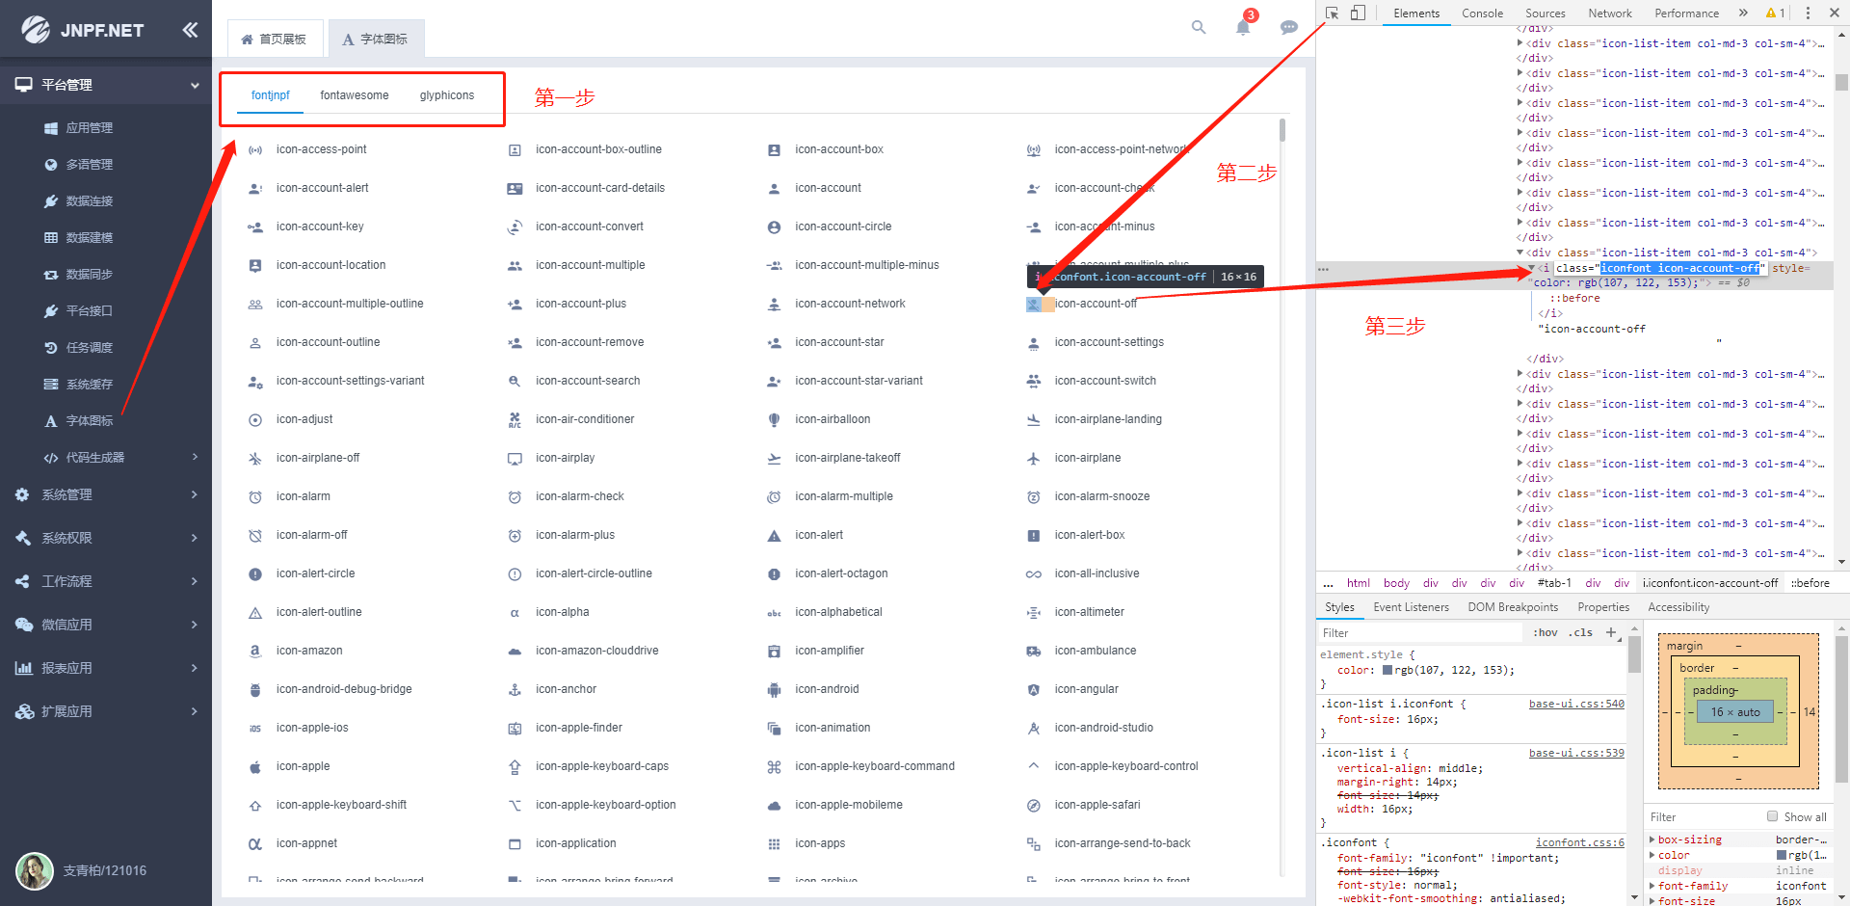Screen dimensions: 1850x906
Task: Open the chat messages bubble icon
Action: coord(1288,28)
